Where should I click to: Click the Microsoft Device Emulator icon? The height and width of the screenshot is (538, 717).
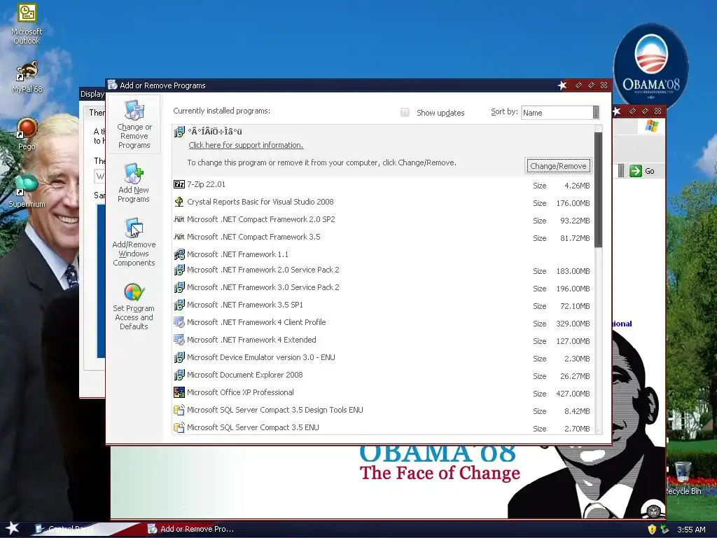179,357
